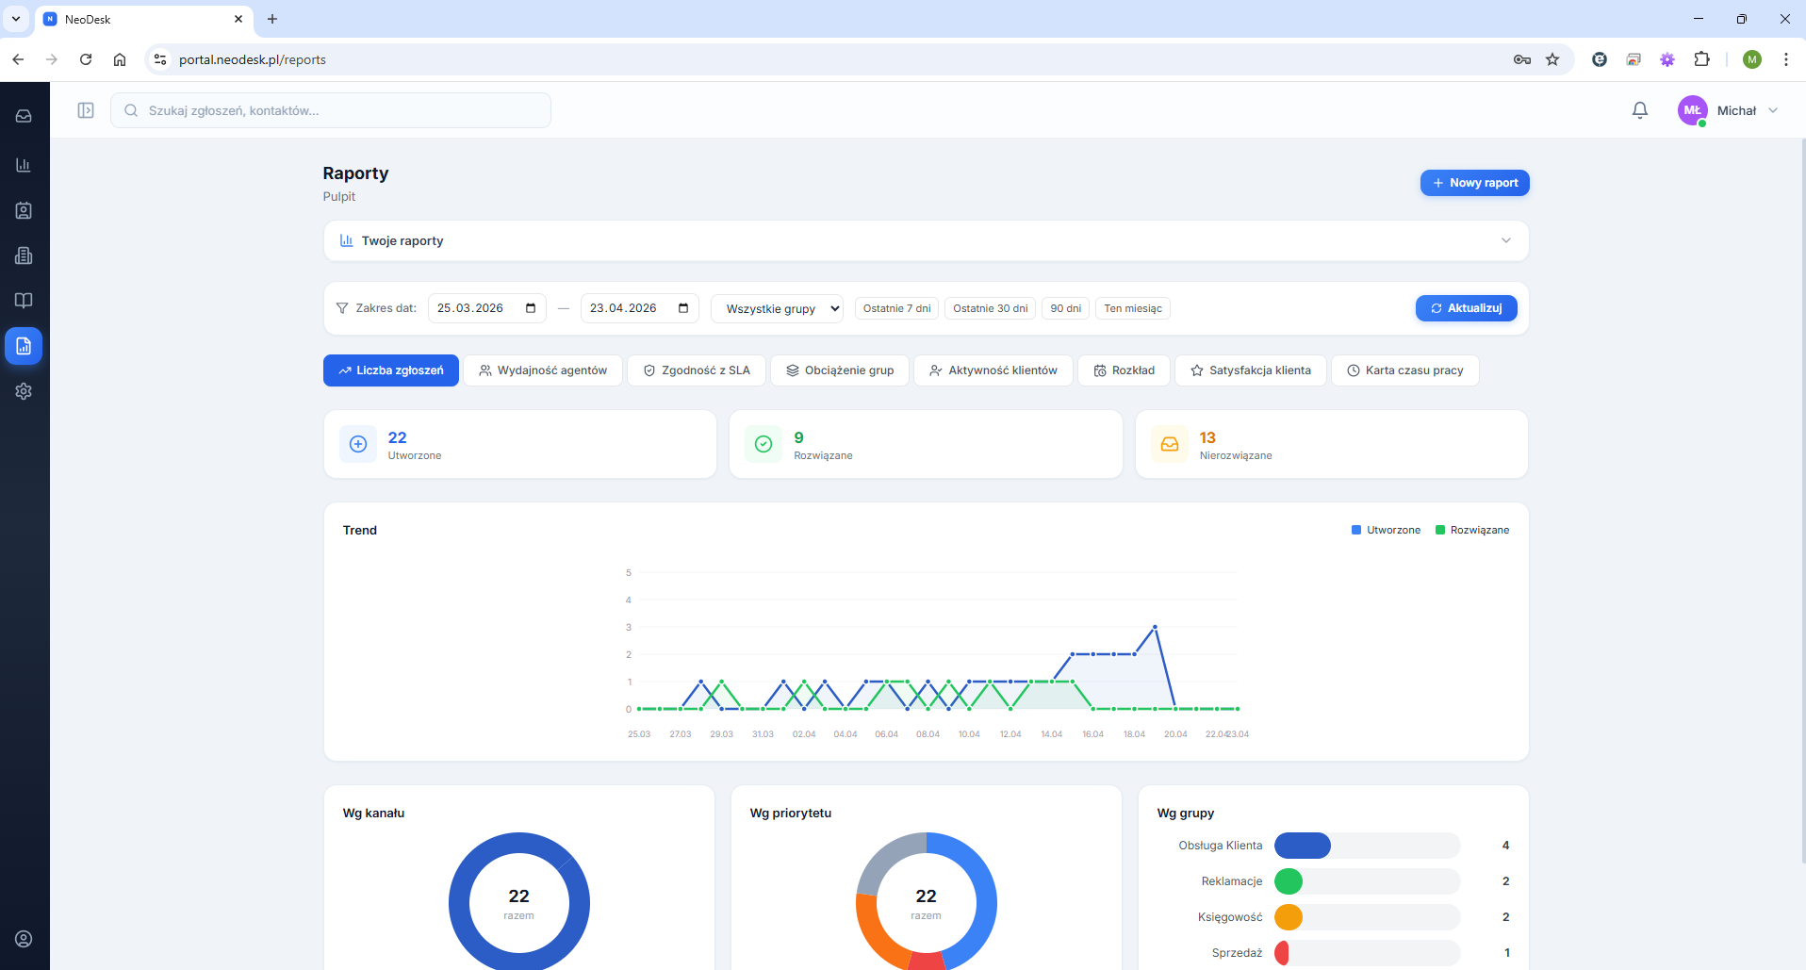Viewport: 1806px width, 970px height.
Task: Switch to Karta czasu pracy tab
Action: click(x=1405, y=370)
